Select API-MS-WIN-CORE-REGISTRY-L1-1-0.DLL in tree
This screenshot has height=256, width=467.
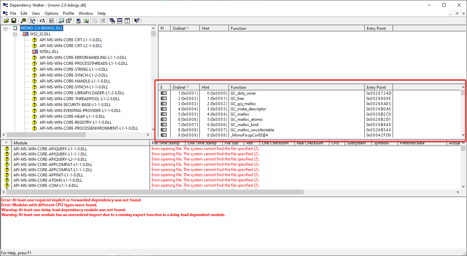(76, 122)
